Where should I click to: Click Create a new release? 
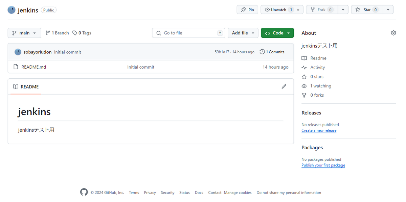319,130
